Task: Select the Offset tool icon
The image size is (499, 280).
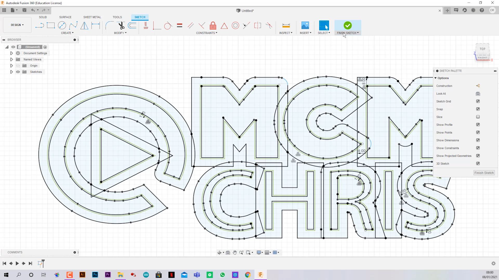Action: (132, 25)
